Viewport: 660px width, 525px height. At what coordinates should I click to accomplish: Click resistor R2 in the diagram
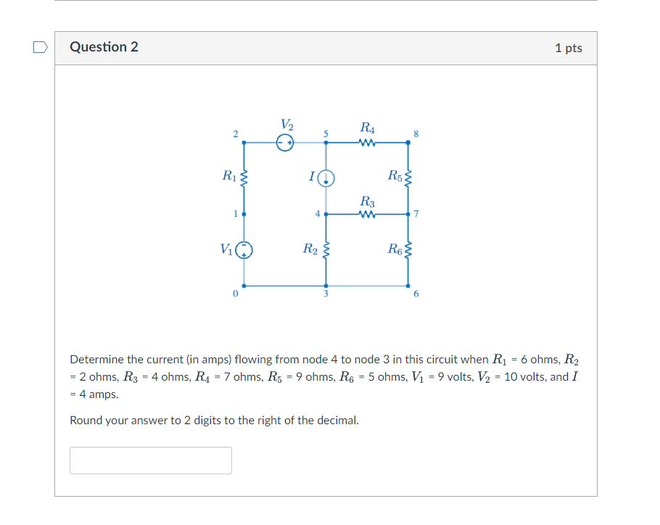click(328, 251)
